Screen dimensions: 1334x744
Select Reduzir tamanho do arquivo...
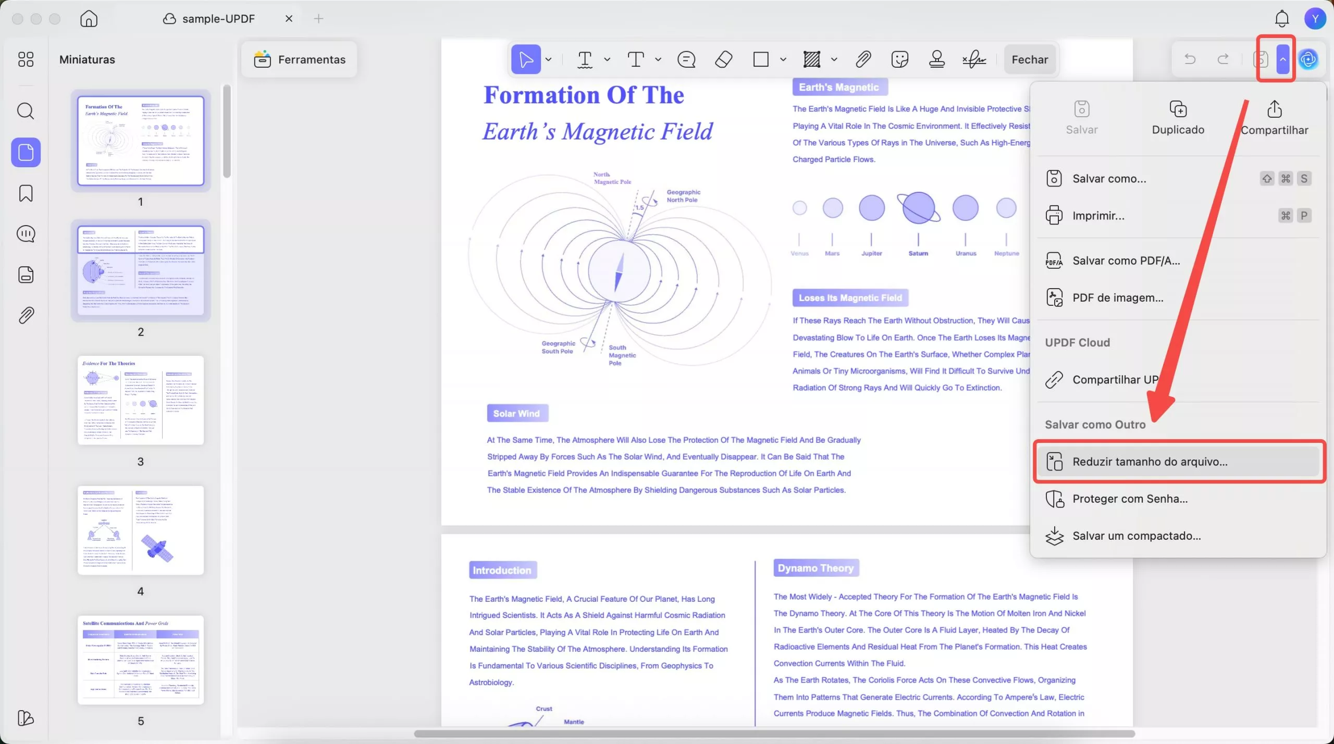click(x=1178, y=462)
